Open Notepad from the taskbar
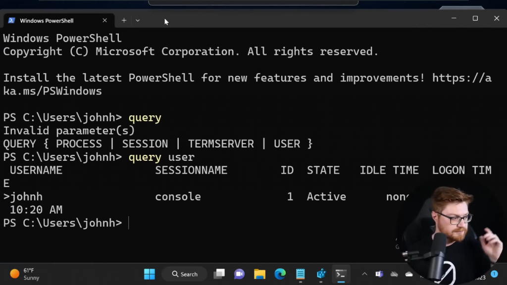Image resolution: width=507 pixels, height=285 pixels. (x=301, y=274)
